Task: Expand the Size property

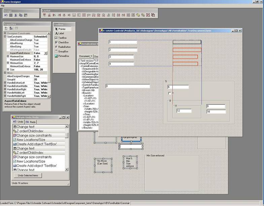Action: point(8,69)
